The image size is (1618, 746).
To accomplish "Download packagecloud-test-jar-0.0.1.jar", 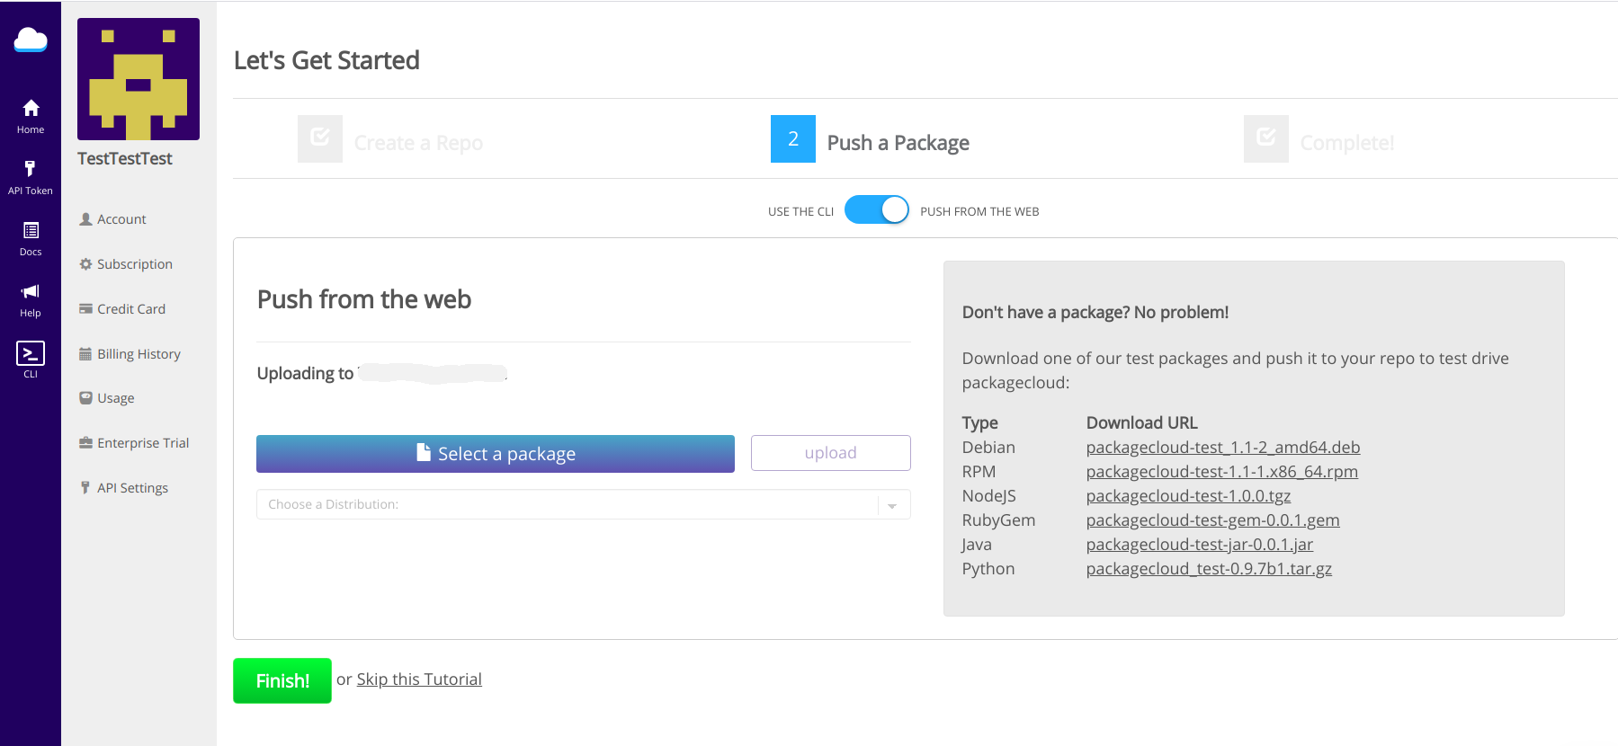I will click(1200, 545).
